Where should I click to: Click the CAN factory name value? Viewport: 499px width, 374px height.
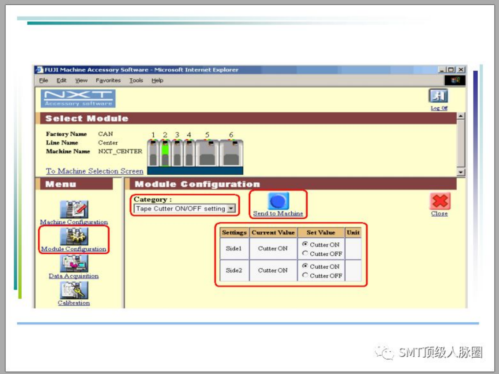point(106,134)
